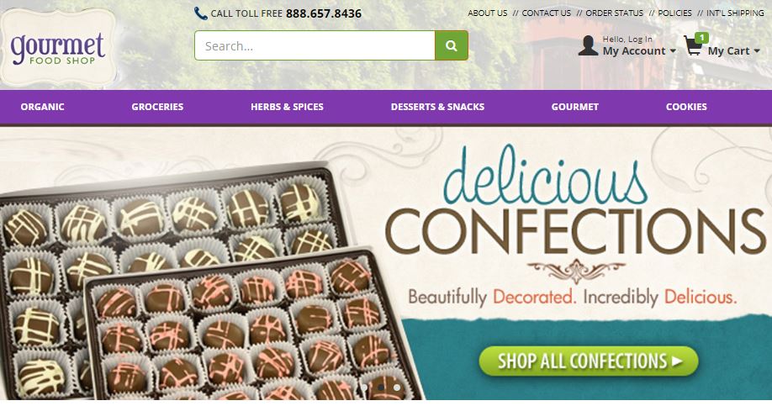Screen dimensions: 772x406
Task: Click the Gourmet Food Shop logo
Action: pos(58,48)
